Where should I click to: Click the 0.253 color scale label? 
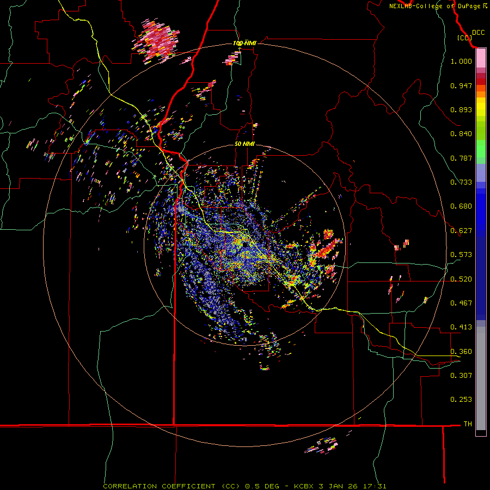pyautogui.click(x=461, y=400)
